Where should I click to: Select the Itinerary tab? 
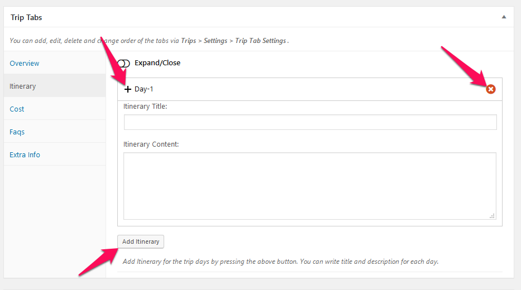pos(22,86)
